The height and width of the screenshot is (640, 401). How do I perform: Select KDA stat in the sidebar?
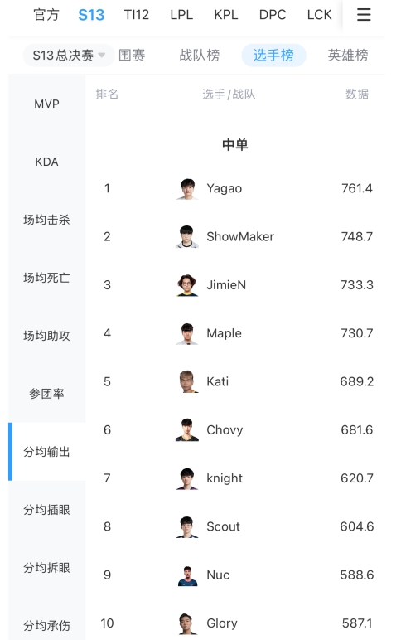tap(46, 162)
